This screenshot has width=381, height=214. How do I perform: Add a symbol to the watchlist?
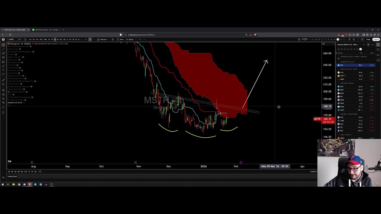point(364,45)
